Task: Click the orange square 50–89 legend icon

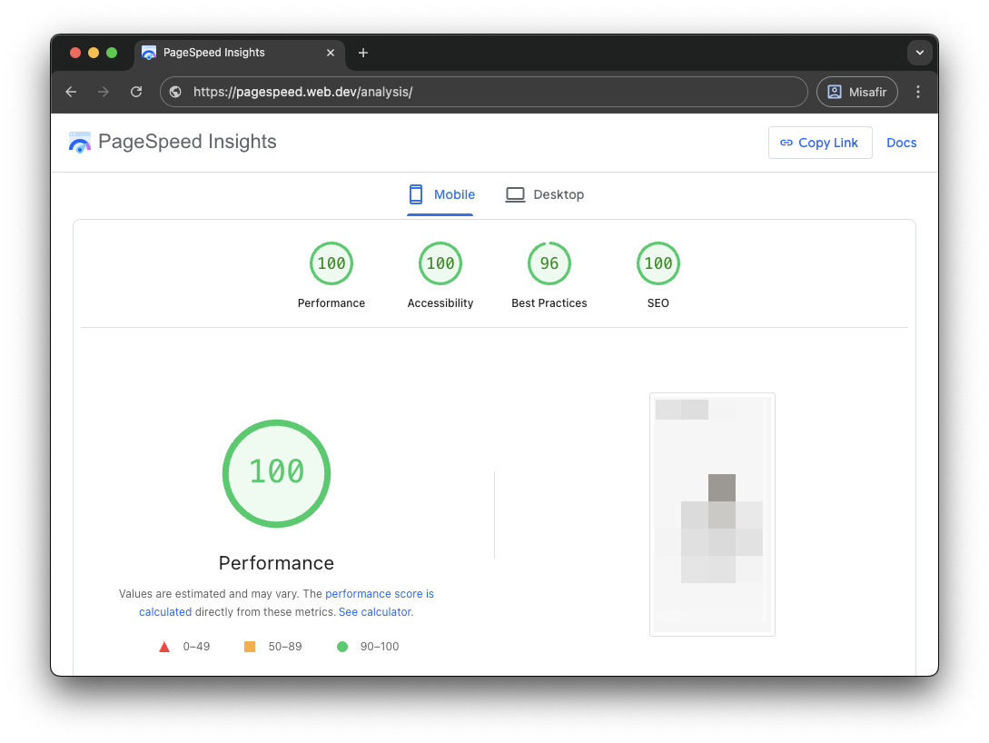Action: [x=250, y=647]
